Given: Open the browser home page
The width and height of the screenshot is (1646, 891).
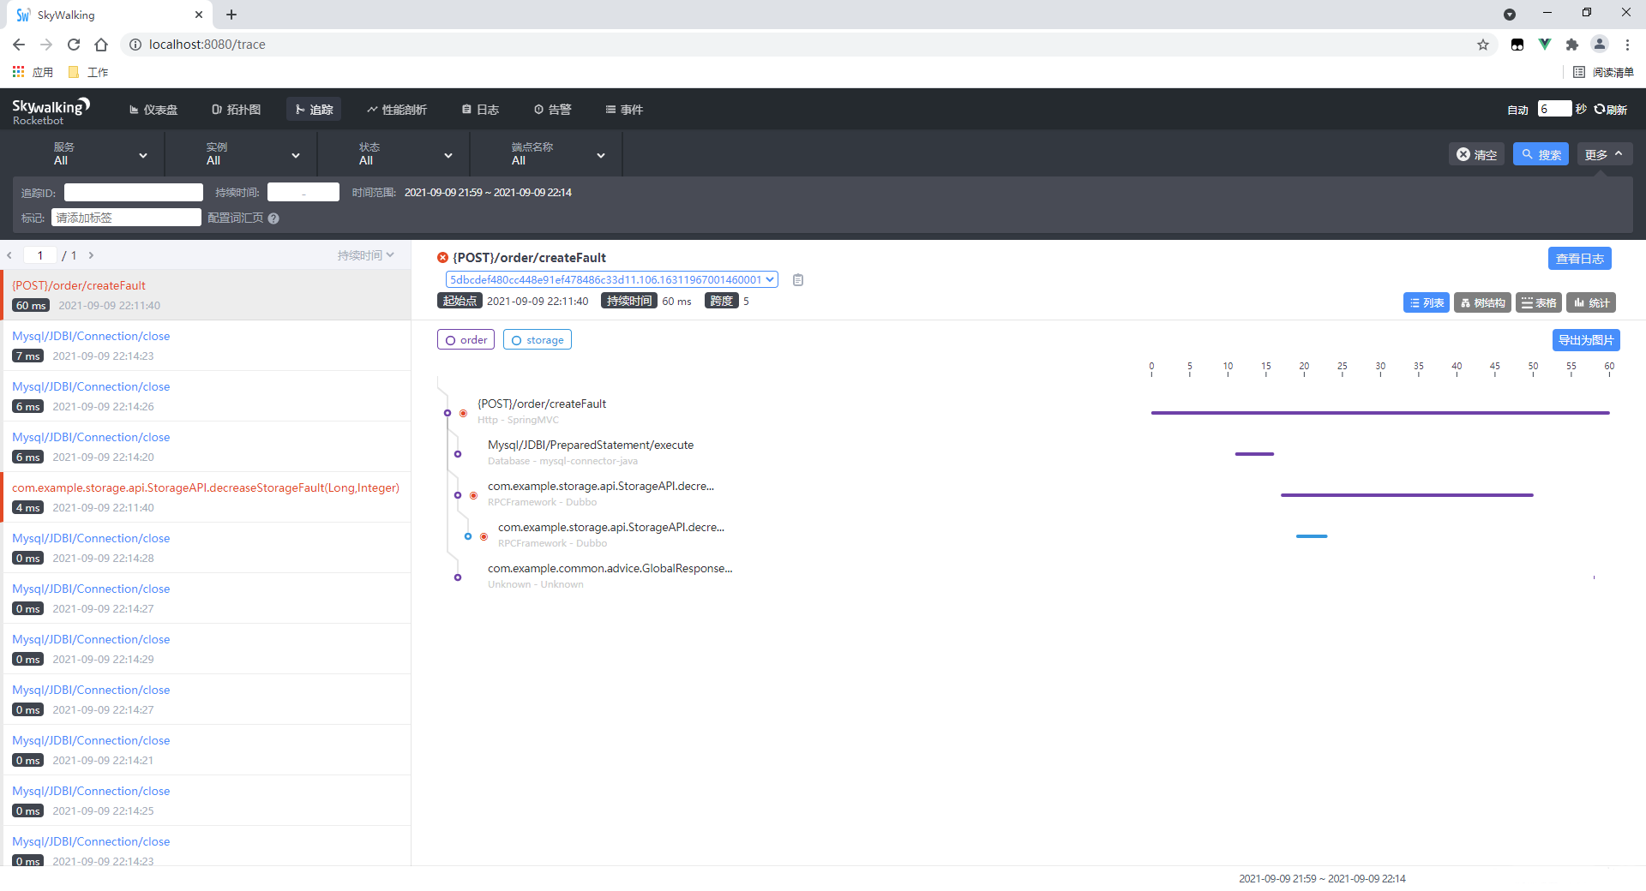Looking at the screenshot, I should tap(101, 45).
